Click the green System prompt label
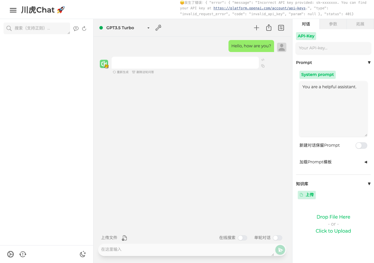 pyautogui.click(x=318, y=75)
